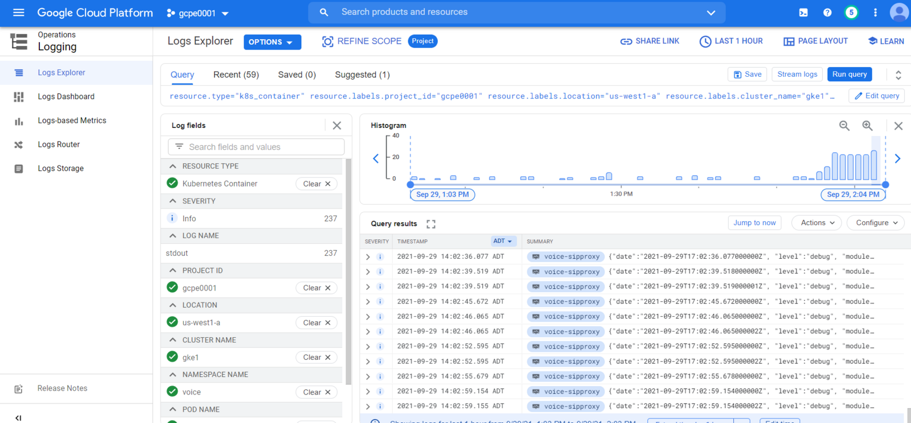Clear the gke1 cluster filter
Screen dimensions: 911x423
[317, 357]
